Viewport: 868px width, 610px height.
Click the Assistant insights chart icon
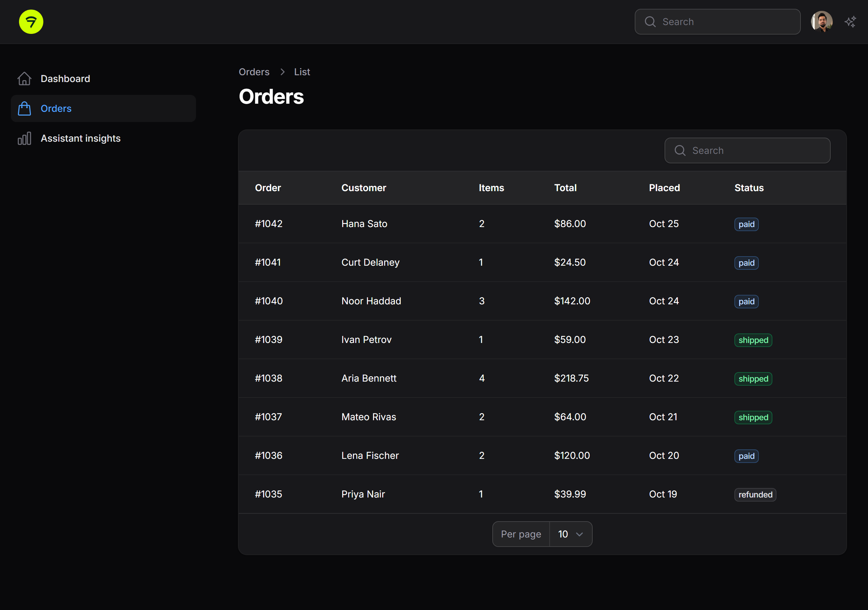pos(24,138)
